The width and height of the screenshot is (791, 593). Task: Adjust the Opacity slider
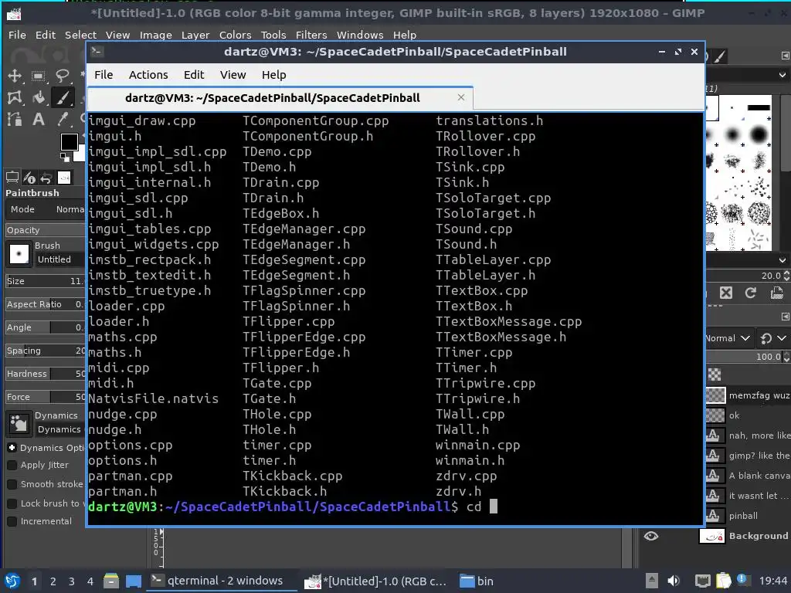pyautogui.click(x=46, y=230)
